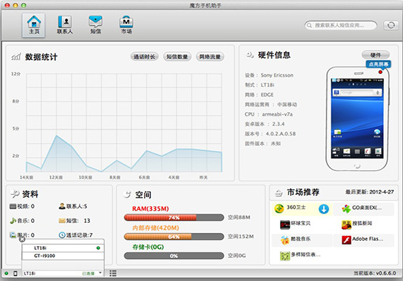Open the 酷我音乐 app entry
This screenshot has height=281, width=403.
[302, 240]
